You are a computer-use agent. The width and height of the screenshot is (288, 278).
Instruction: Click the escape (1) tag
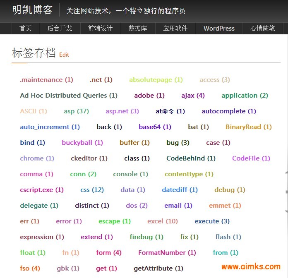click(115, 221)
